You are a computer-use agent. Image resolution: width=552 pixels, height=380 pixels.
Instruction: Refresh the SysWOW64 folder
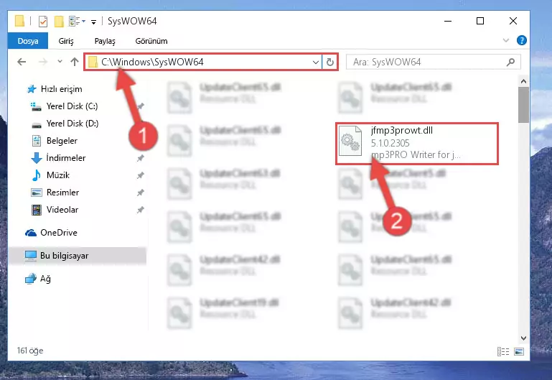pyautogui.click(x=330, y=62)
